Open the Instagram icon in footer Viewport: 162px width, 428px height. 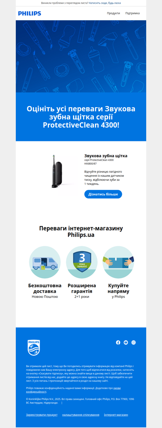pyautogui.click(x=134, y=342)
